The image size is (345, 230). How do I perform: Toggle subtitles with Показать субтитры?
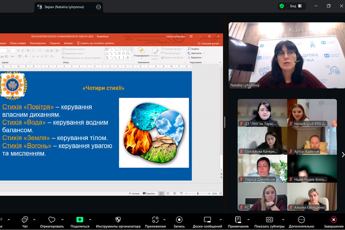click(269, 220)
